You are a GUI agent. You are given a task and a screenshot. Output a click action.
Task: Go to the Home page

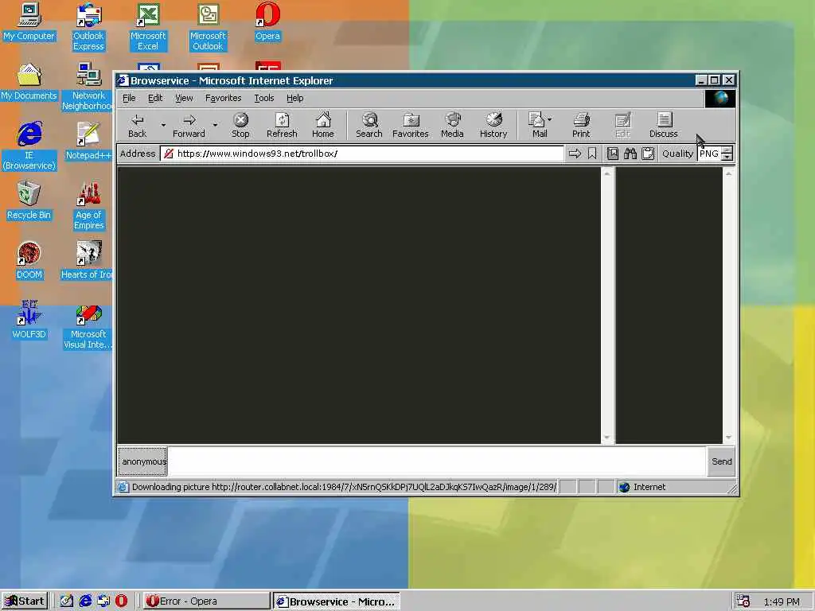(x=323, y=125)
